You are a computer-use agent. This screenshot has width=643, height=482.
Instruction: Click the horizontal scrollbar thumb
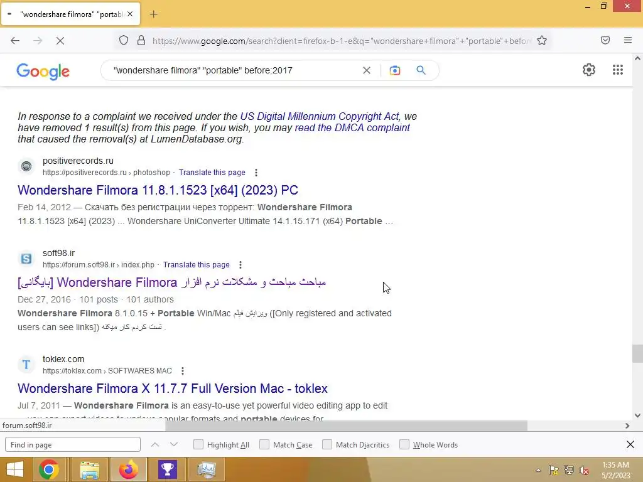(346, 426)
